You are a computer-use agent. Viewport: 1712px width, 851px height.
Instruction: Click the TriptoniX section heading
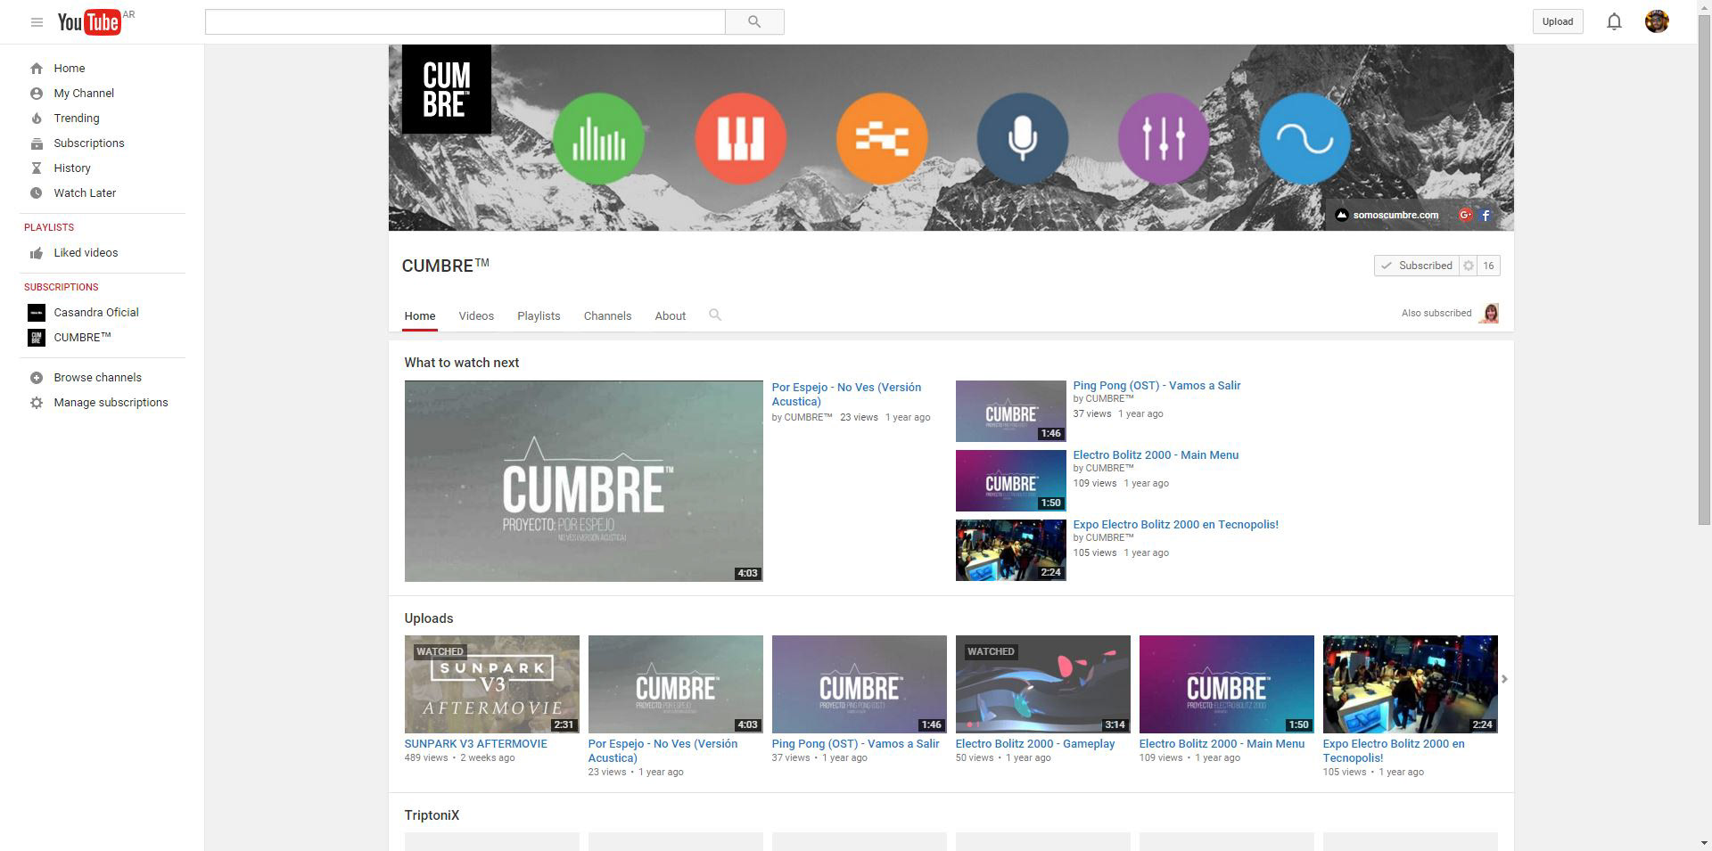point(432,815)
